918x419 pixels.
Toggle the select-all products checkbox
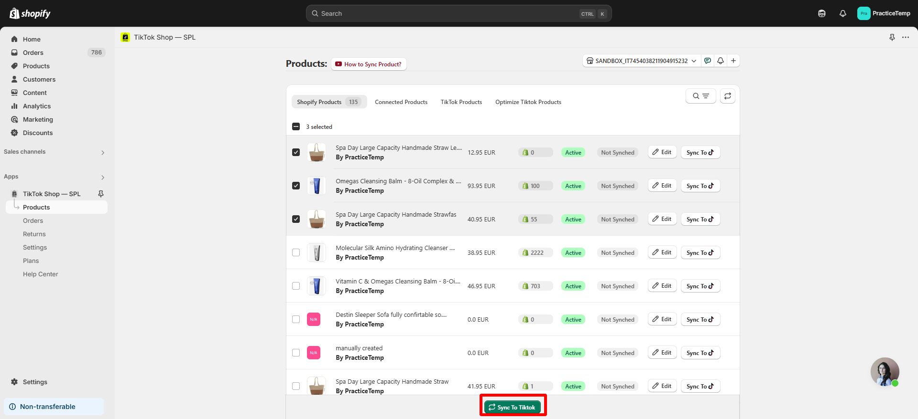tap(296, 126)
